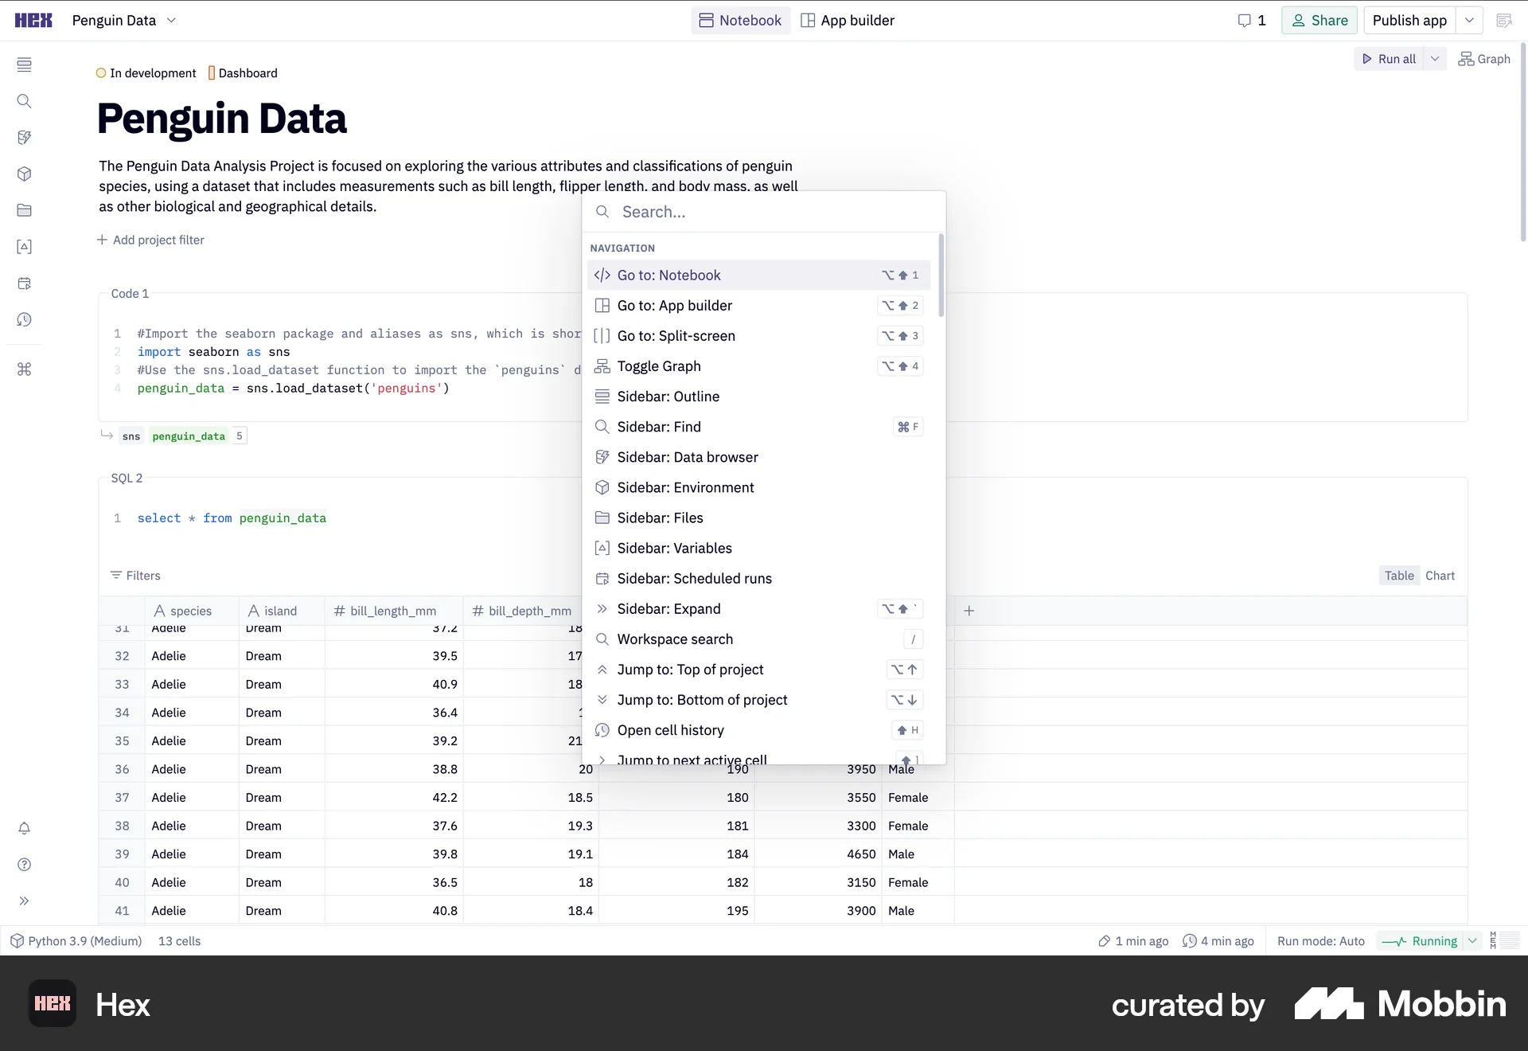The image size is (1528, 1051).
Task: Open the Files sidebar icon
Action: click(x=25, y=210)
